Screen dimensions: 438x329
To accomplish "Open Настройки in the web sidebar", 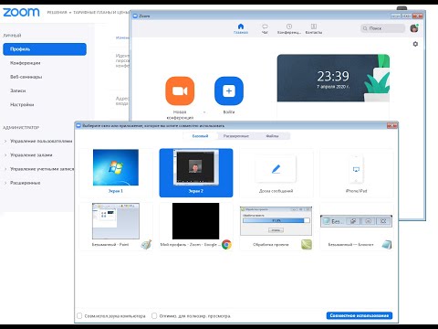I will click(x=22, y=104).
